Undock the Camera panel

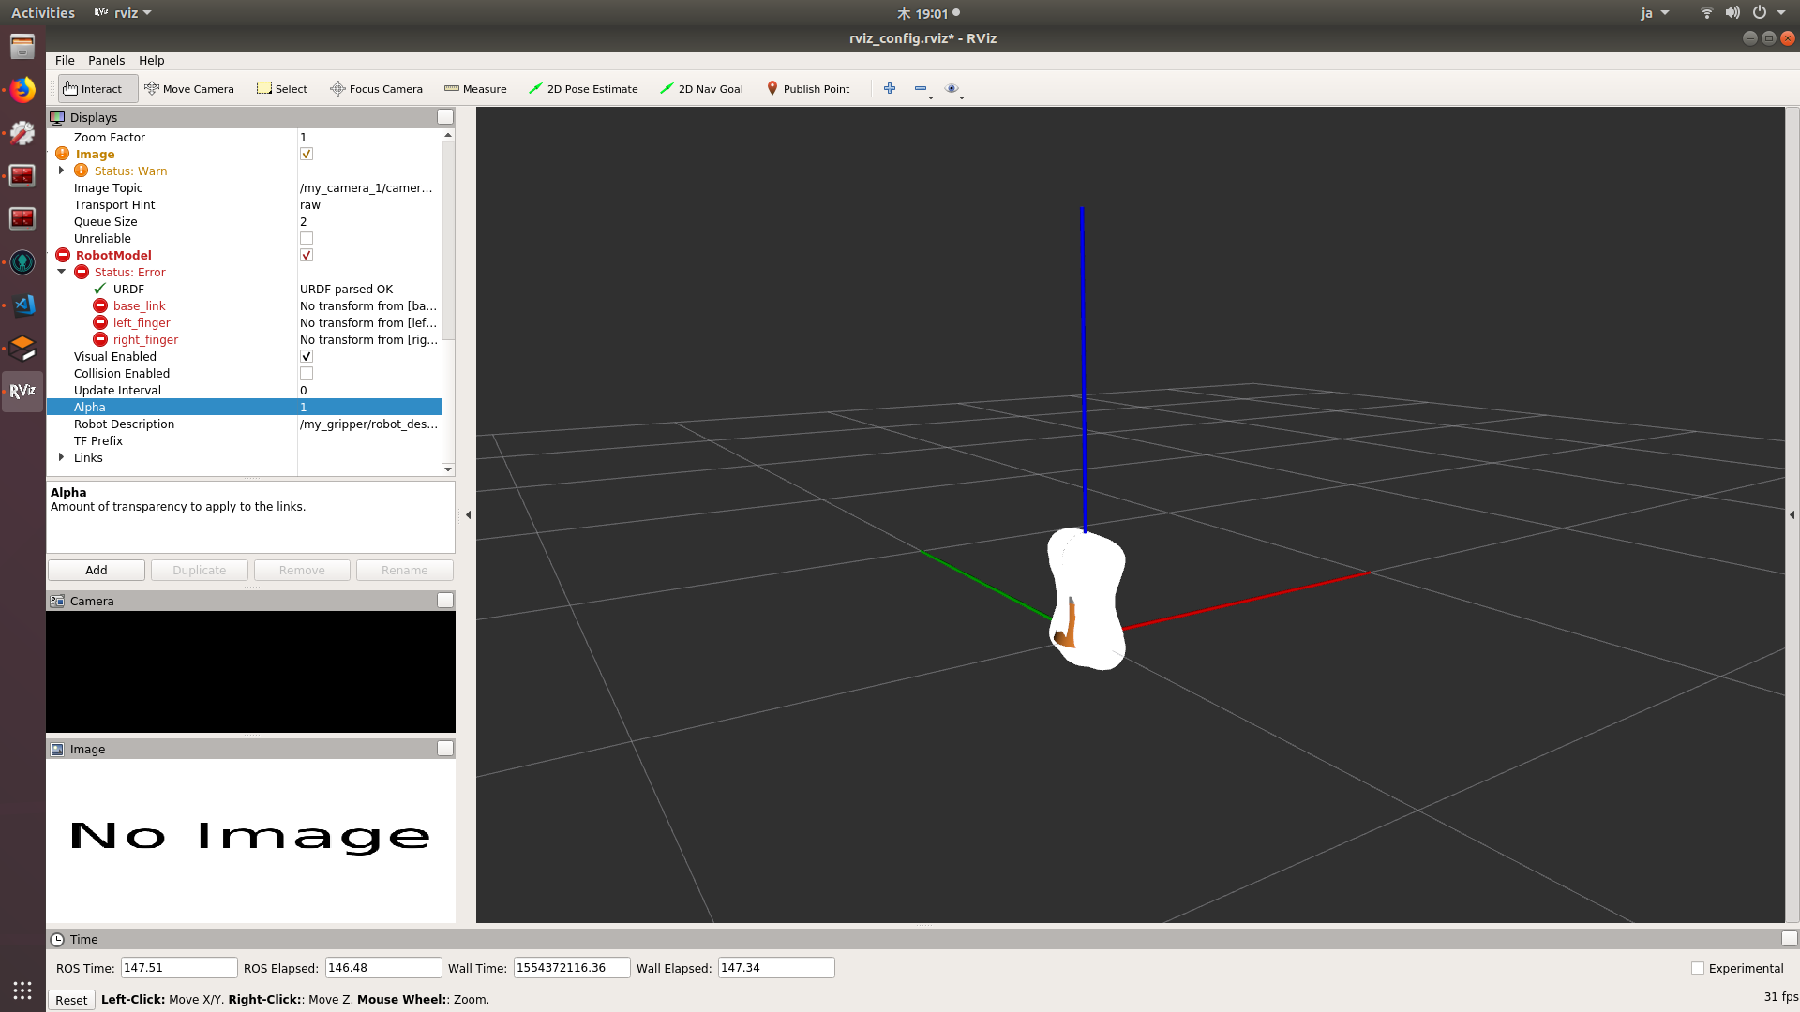click(x=445, y=601)
